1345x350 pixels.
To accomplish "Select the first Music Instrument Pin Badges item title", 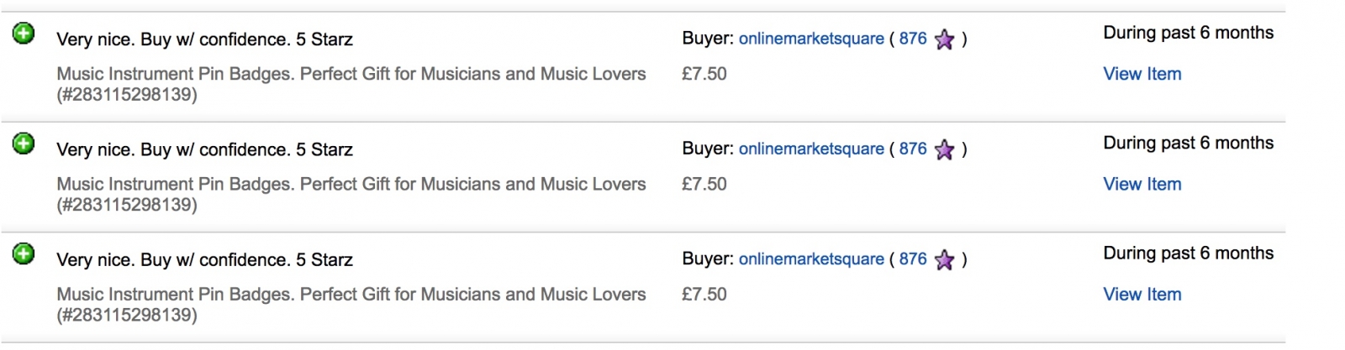I will [351, 84].
